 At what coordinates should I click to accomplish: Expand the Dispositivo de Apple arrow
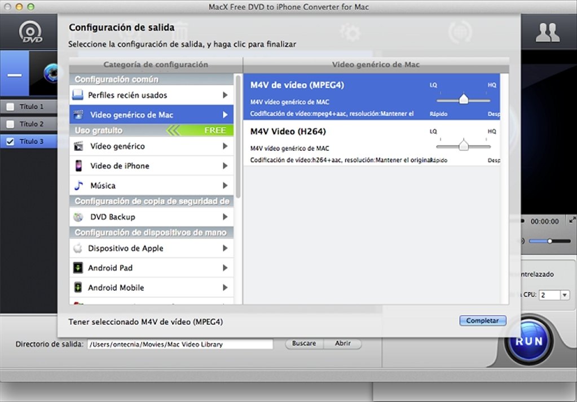225,248
